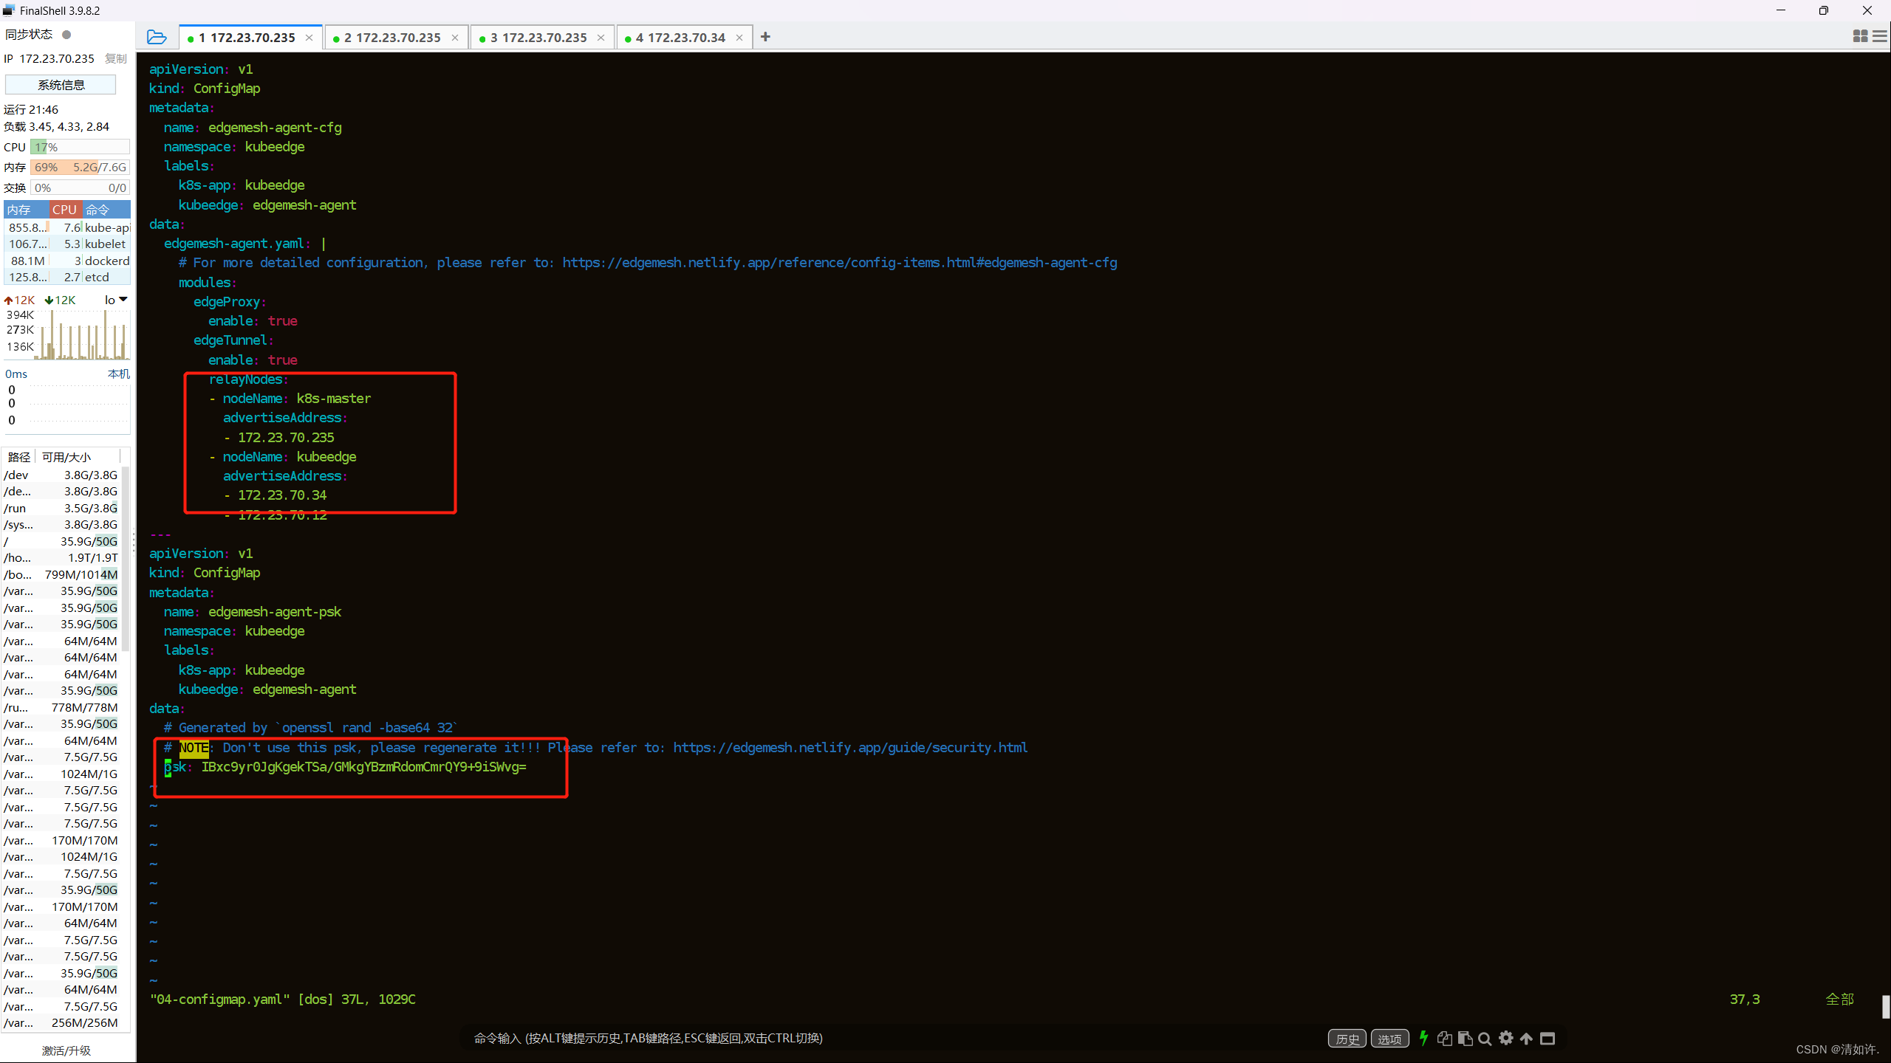The image size is (1891, 1063).
Task: Close tab 3 172.23.70.235
Action: [601, 38]
